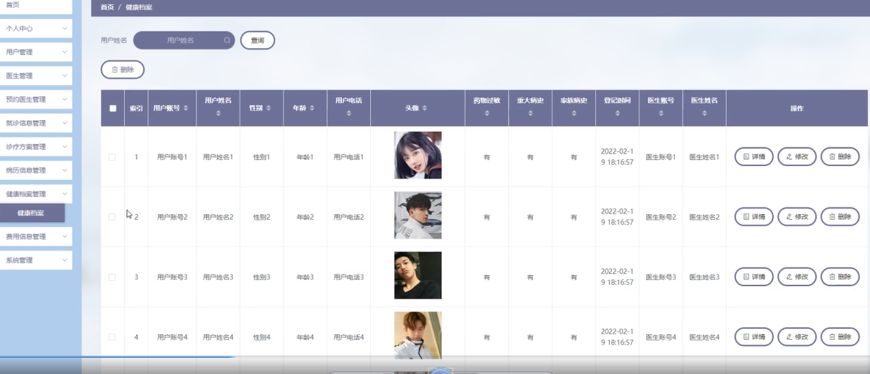Screen dimensions: 870x374
Task: Sort by 年龄 column arrows
Action: pyautogui.click(x=312, y=108)
